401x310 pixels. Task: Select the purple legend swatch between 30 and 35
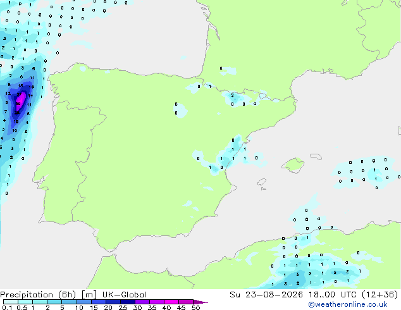tap(142, 302)
